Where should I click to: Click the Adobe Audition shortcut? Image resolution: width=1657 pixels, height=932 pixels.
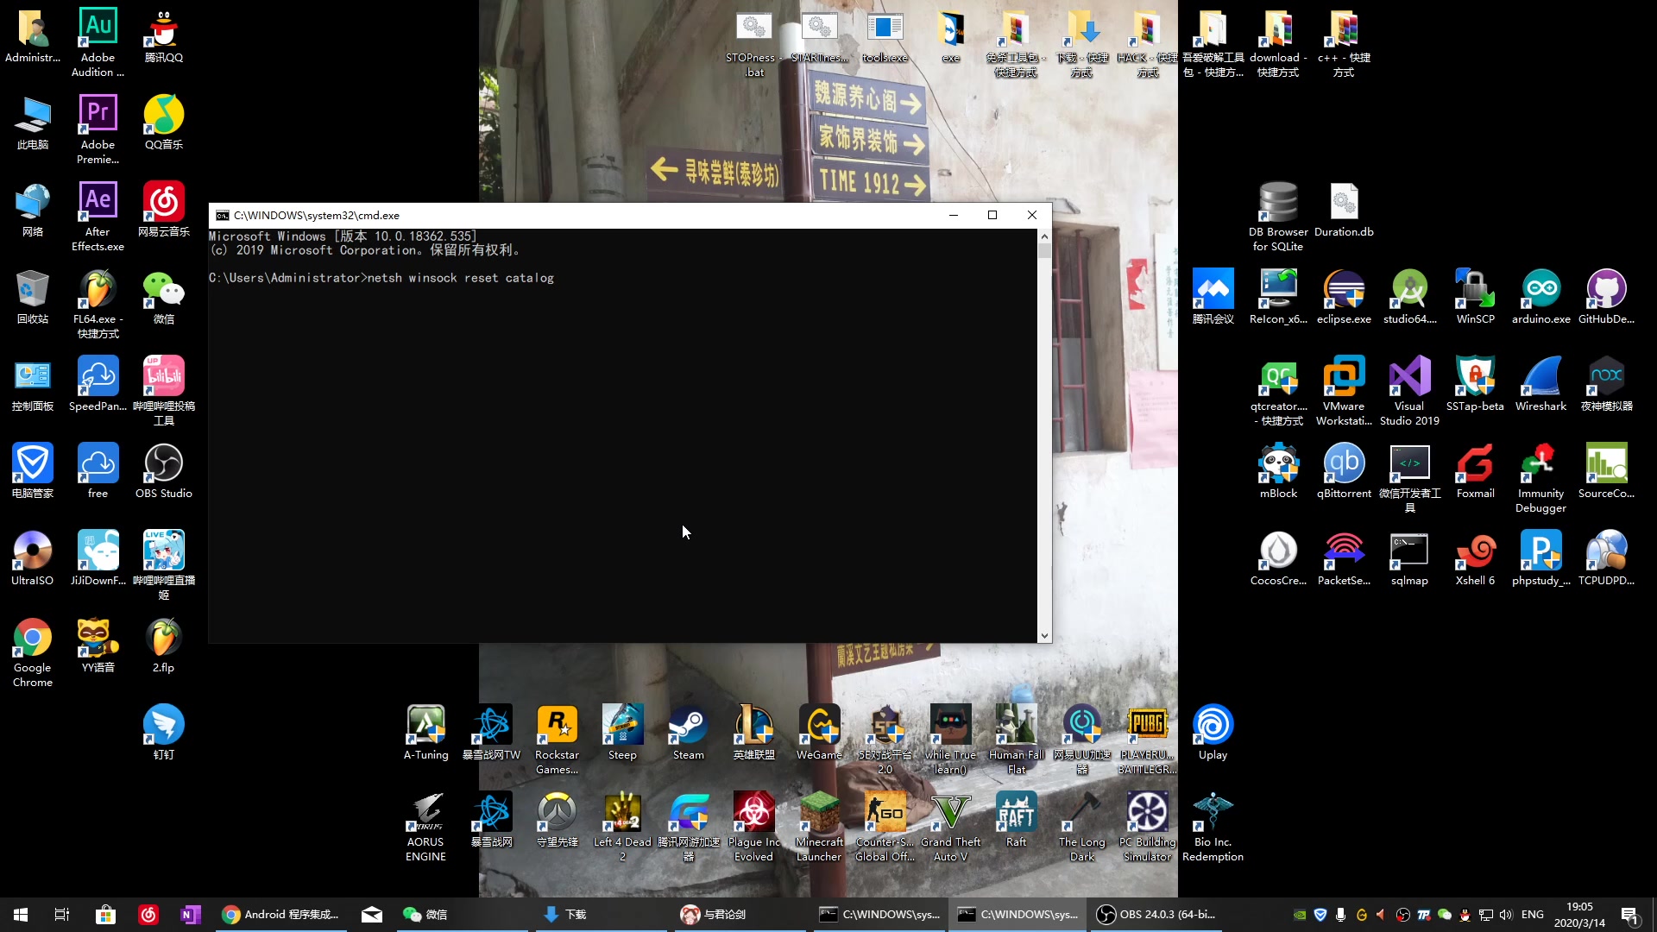pos(98,28)
